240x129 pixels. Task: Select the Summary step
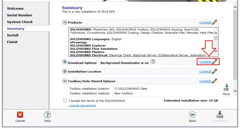point(16,29)
